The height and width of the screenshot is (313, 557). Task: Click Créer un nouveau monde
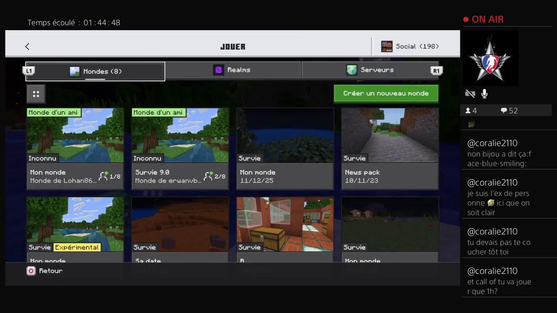[x=386, y=93]
